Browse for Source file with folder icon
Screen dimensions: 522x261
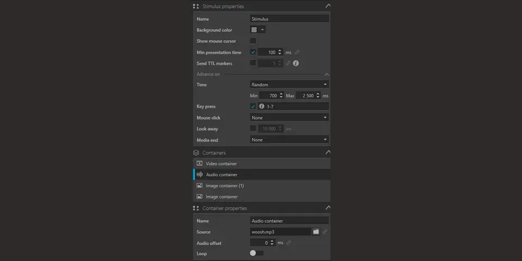point(316,232)
